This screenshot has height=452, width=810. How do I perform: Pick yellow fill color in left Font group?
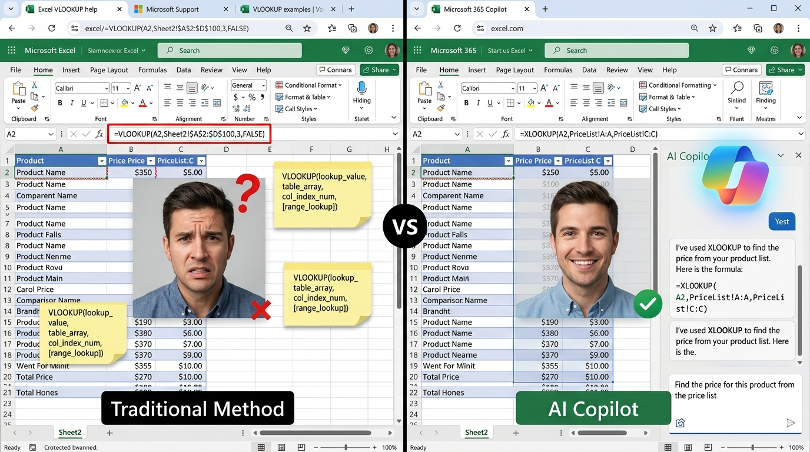[x=124, y=103]
